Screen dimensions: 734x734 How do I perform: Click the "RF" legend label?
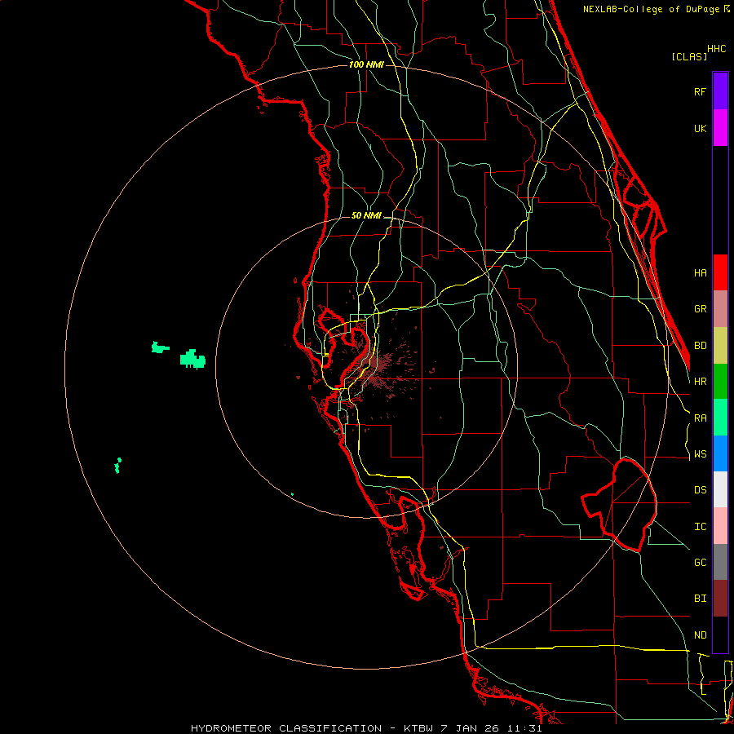click(700, 91)
